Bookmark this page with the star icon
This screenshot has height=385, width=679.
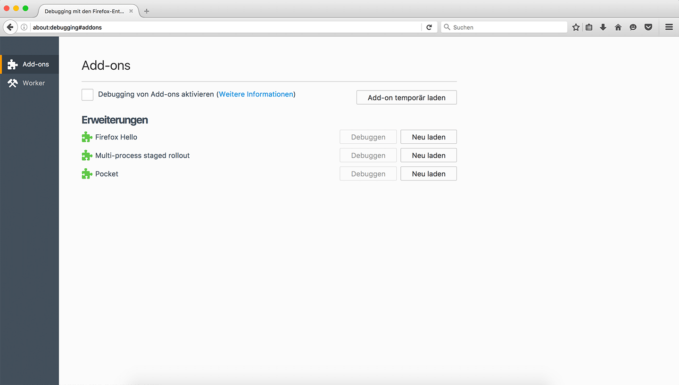tap(576, 27)
